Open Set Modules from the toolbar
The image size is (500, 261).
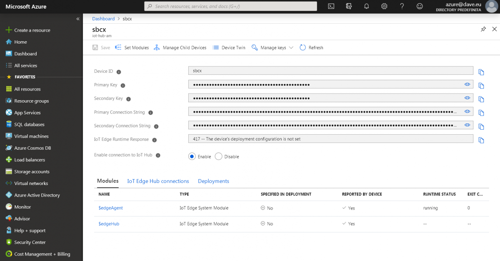(132, 47)
